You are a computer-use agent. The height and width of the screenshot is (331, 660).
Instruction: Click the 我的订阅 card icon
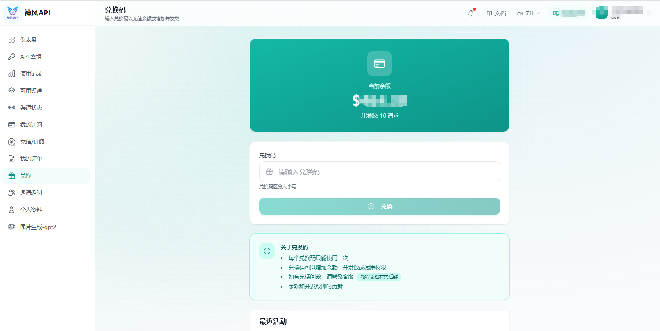[12, 125]
